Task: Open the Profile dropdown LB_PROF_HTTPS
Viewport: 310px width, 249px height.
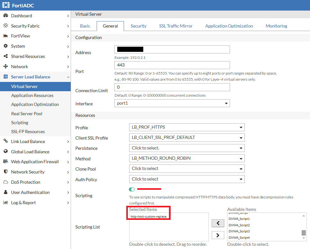Action: coord(187,127)
